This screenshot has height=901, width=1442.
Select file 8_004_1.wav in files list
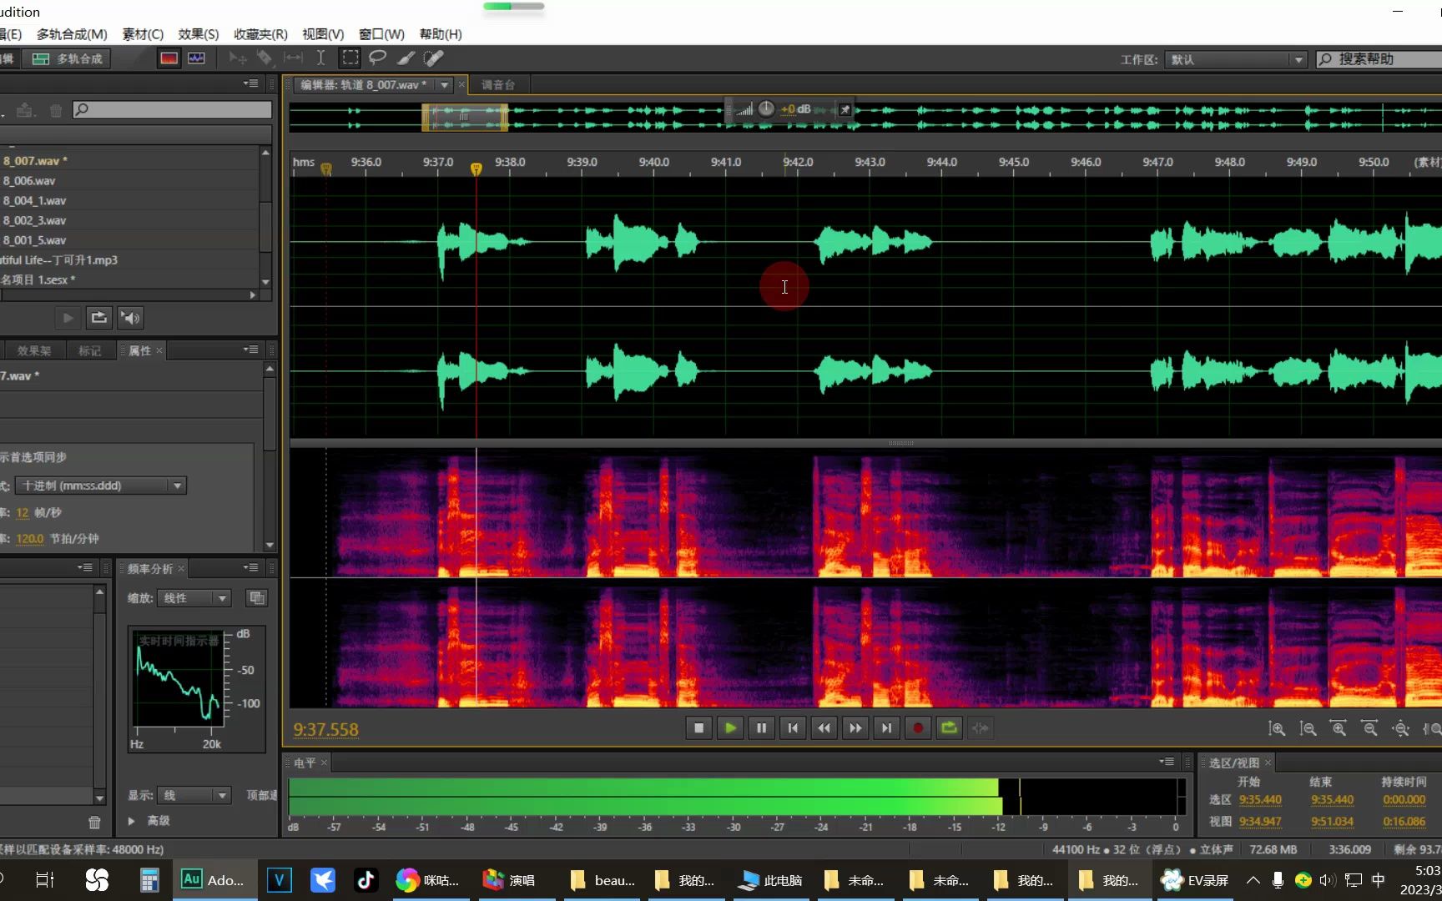(130, 200)
